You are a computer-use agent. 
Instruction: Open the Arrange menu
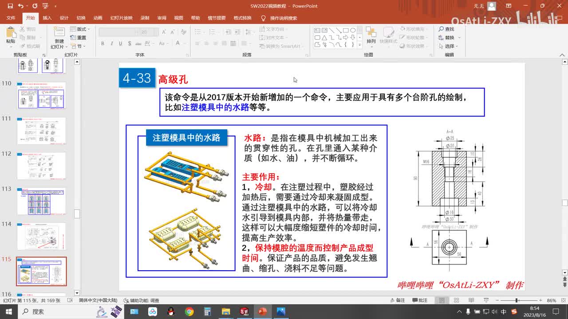pyautogui.click(x=371, y=36)
